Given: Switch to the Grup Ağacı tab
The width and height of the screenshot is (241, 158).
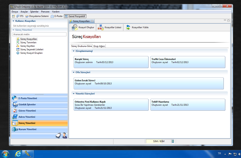Looking at the screenshot, I should coord(99,46).
